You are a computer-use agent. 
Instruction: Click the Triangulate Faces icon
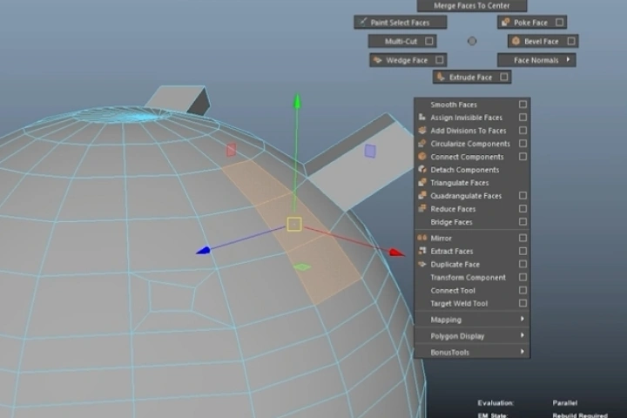tap(421, 182)
